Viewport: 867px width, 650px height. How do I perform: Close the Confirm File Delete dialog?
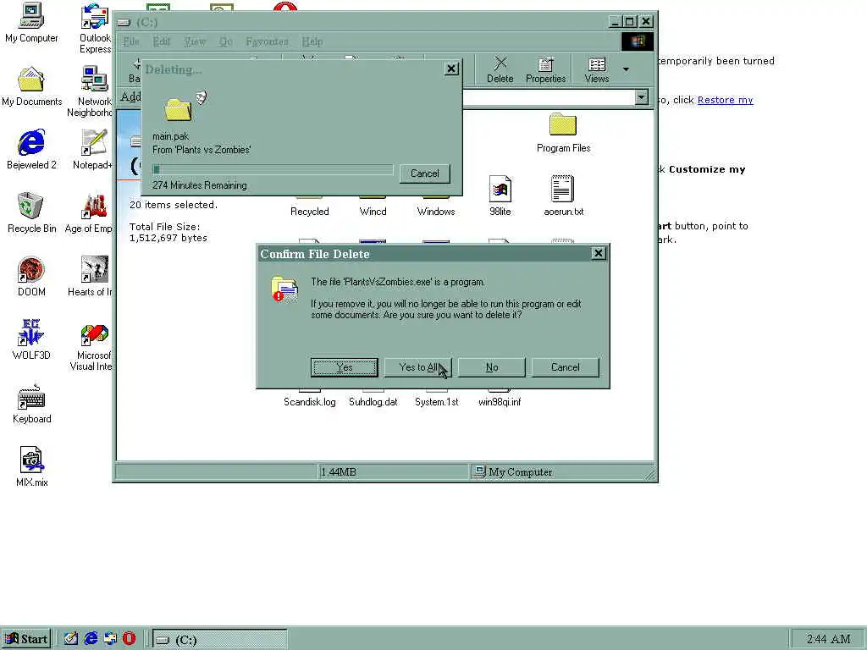click(x=599, y=253)
